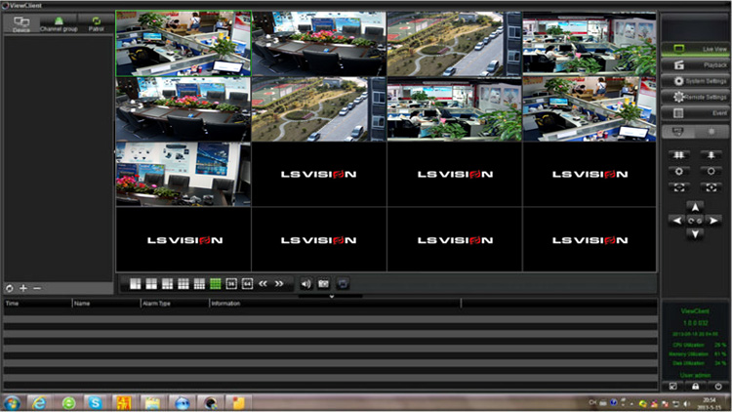This screenshot has height=412, width=732.
Task: Open the Device tab
Action: [21, 23]
